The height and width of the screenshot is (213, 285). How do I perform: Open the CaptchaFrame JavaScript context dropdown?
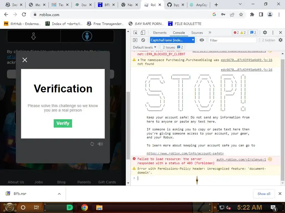tap(172, 40)
